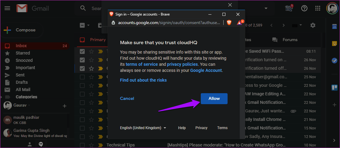
Task: Open the Find out about the risks link
Action: (x=143, y=80)
